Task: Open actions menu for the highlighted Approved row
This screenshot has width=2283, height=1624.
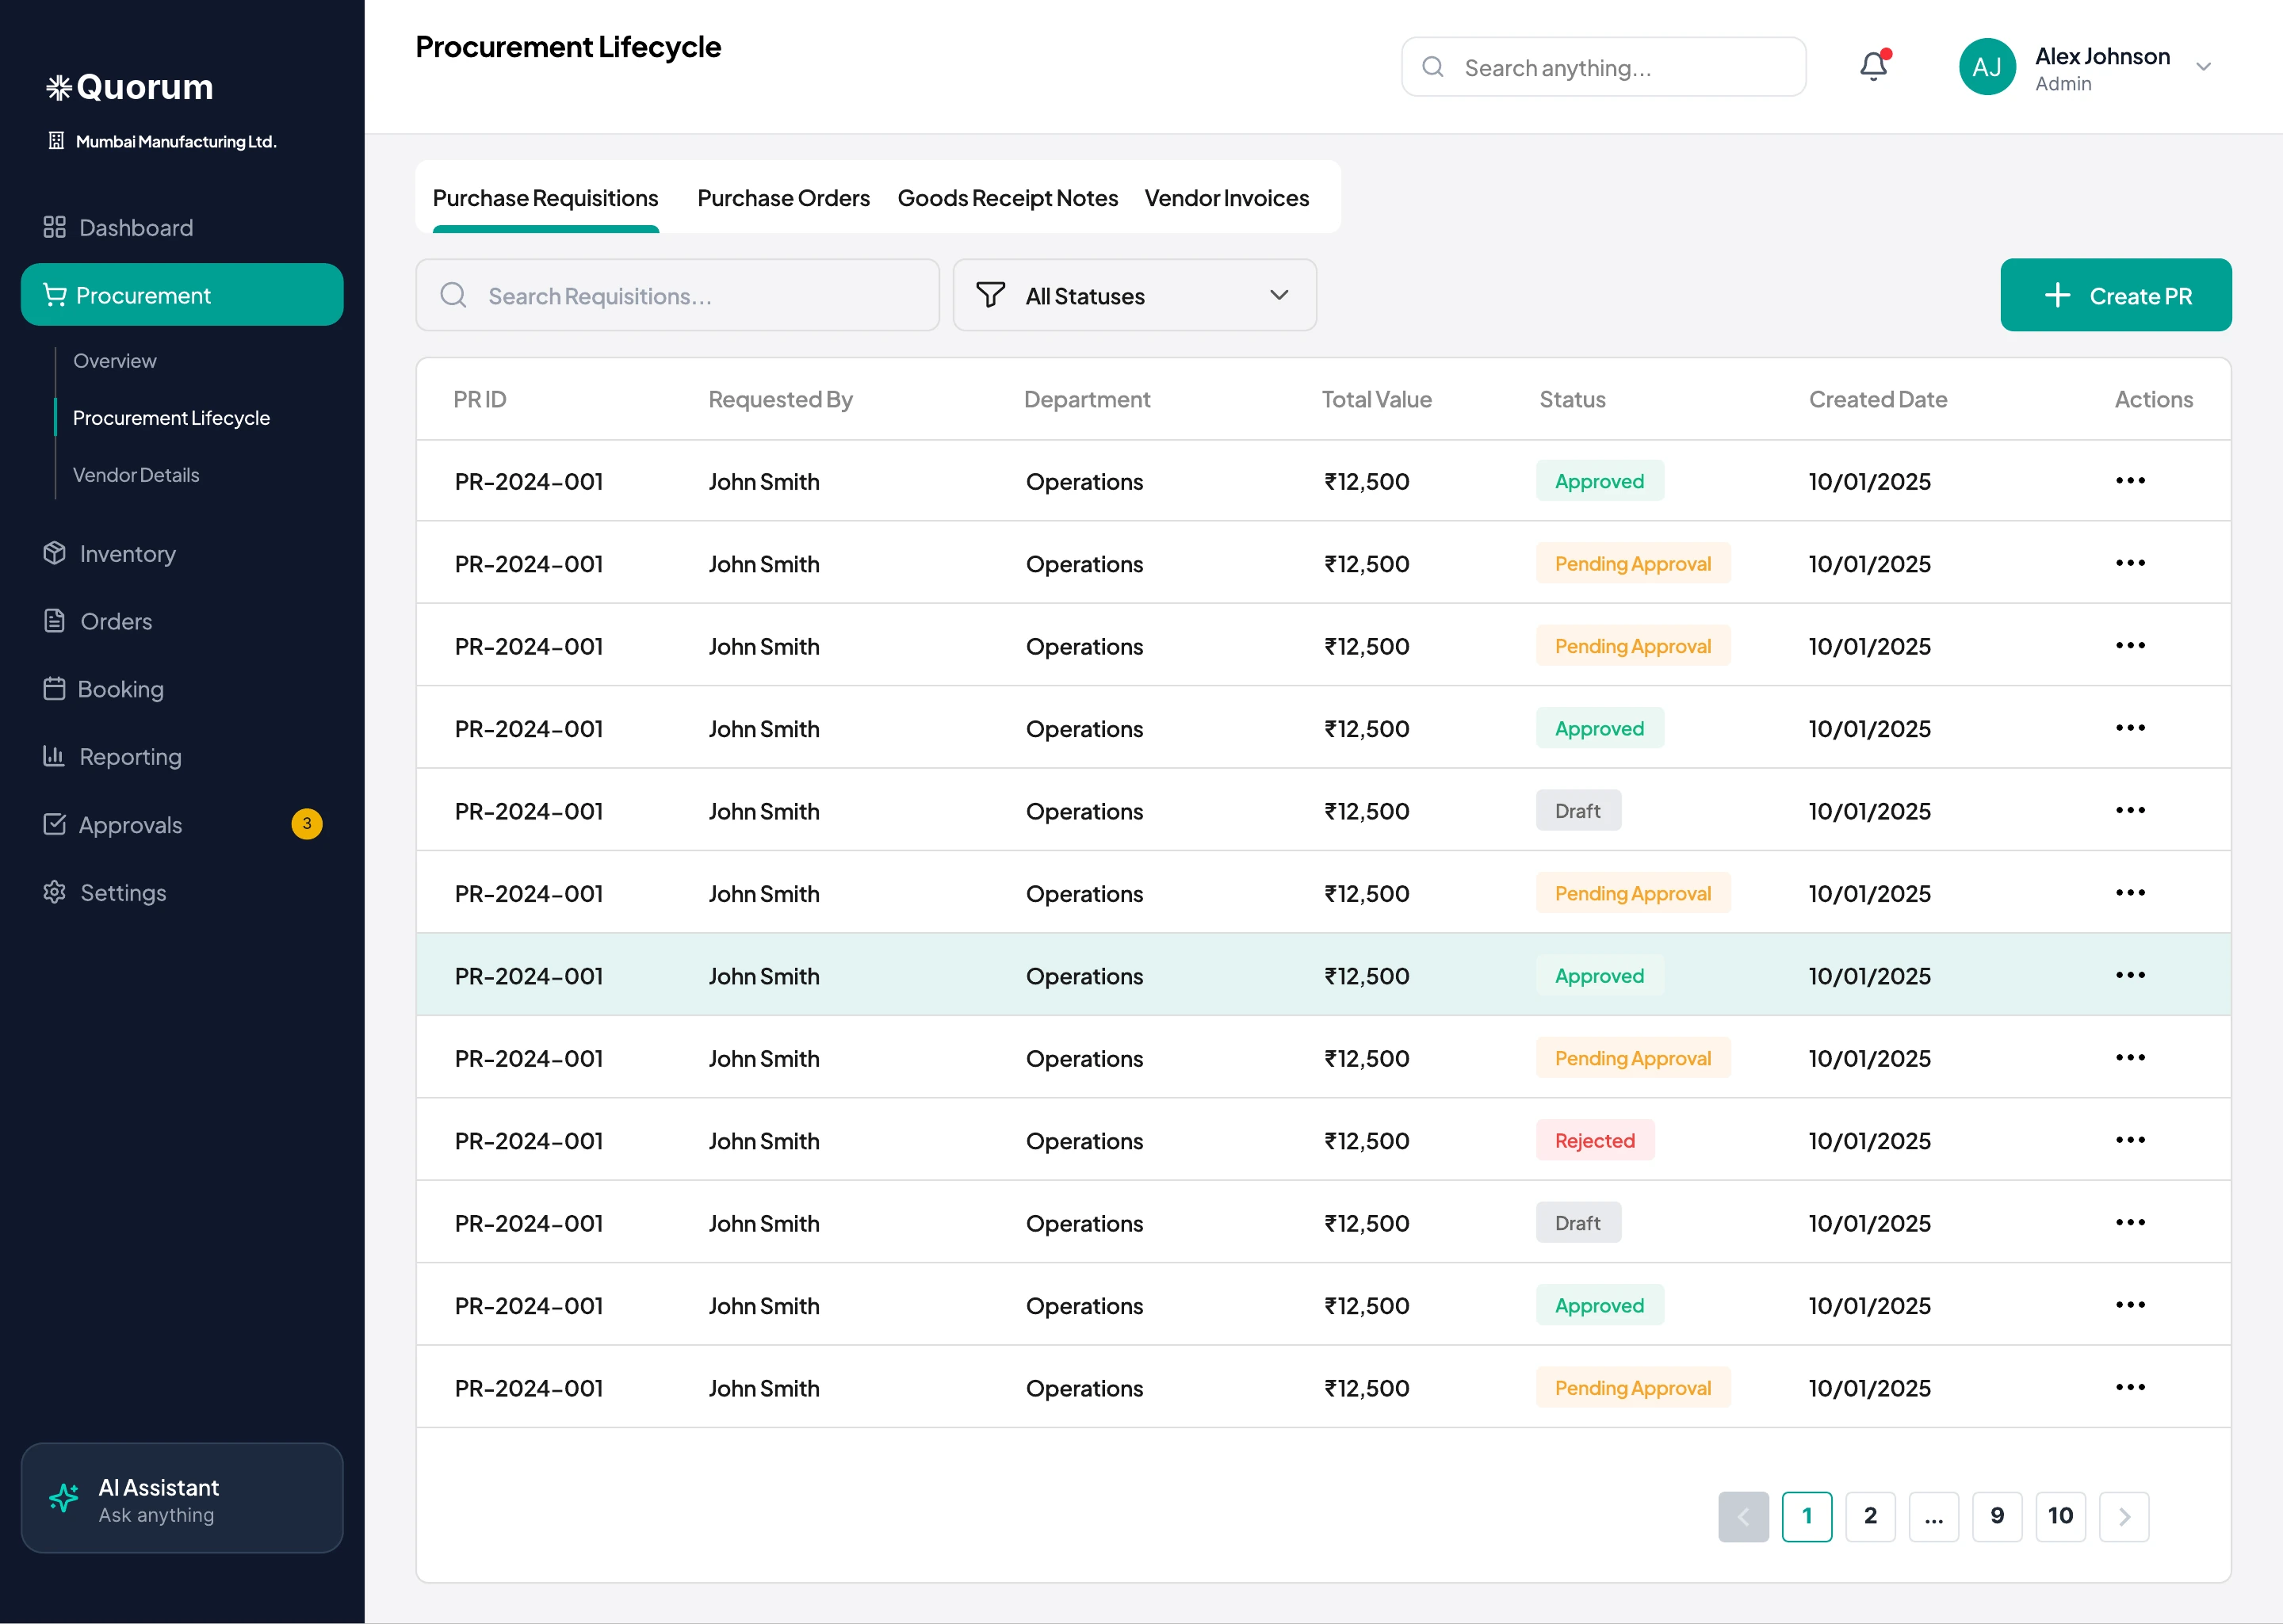Action: click(2130, 975)
